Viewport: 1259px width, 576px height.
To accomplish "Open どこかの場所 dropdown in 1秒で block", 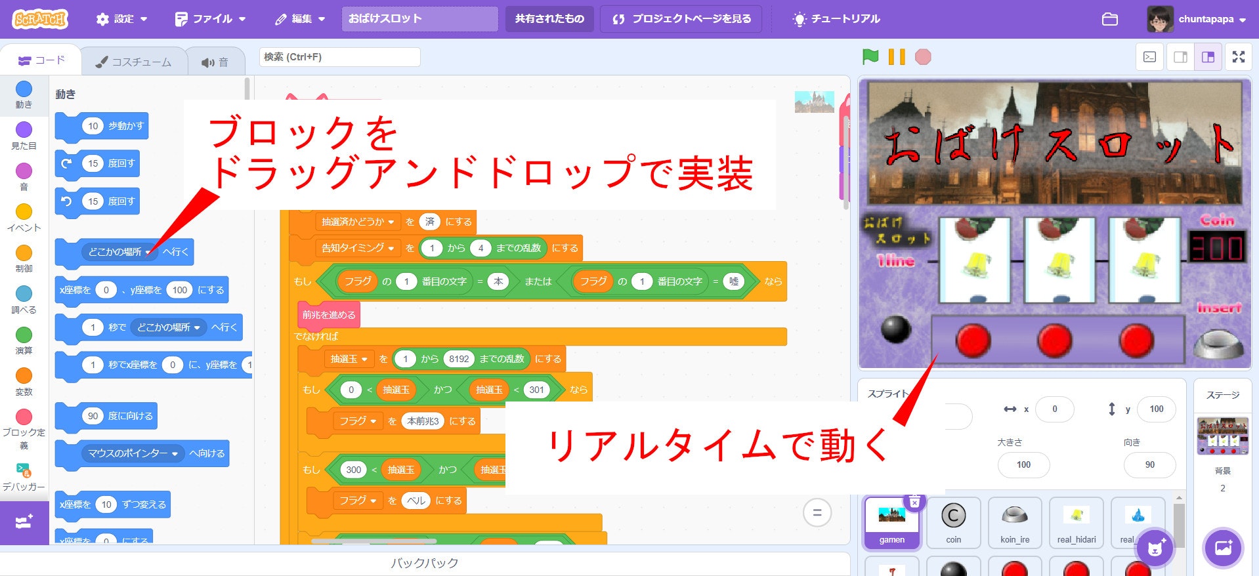I will pos(168,327).
